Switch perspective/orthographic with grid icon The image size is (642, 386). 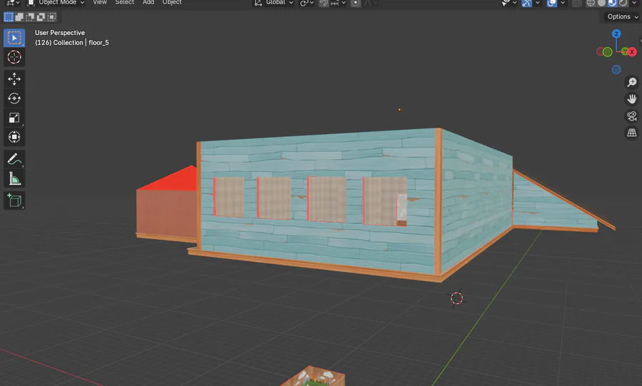tap(632, 133)
